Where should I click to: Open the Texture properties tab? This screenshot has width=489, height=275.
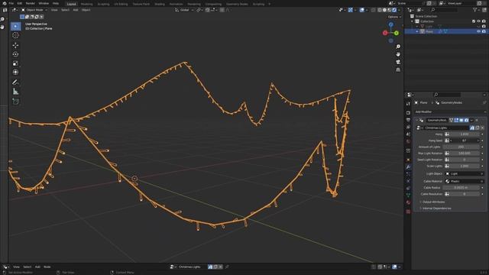click(x=408, y=212)
